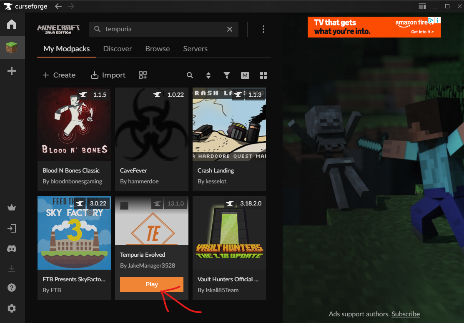Viewport: 464px width, 323px height.
Task: Play Tempuria Evolved modpack
Action: click(x=151, y=284)
